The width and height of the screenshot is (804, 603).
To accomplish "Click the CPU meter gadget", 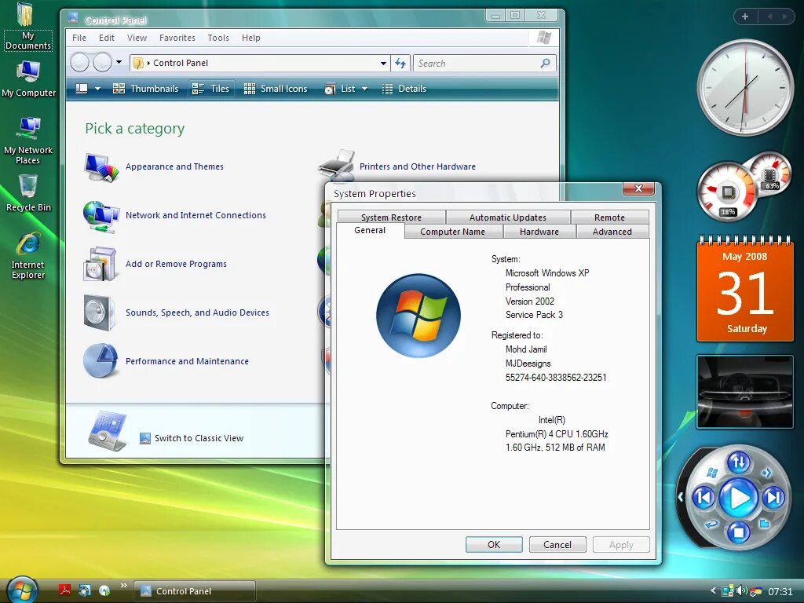I will pyautogui.click(x=726, y=193).
